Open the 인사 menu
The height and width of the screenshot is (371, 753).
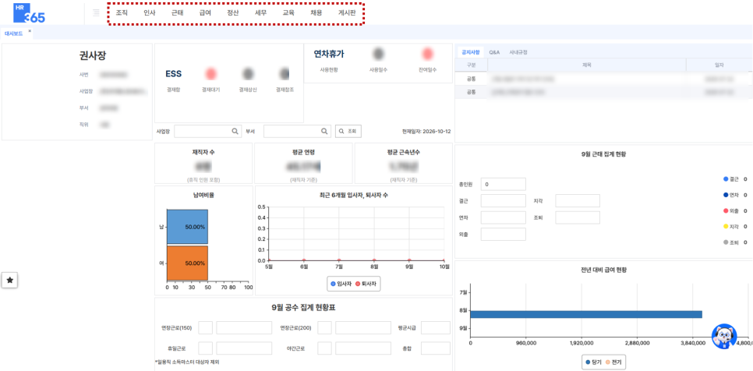click(x=150, y=13)
